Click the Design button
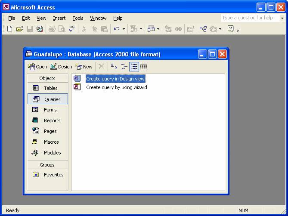Image resolution: width=288 pixels, height=216 pixels. (x=61, y=67)
